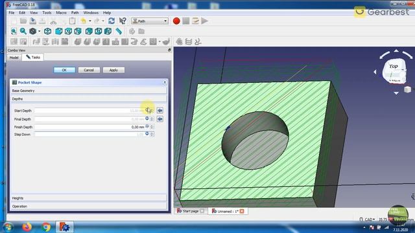Click the Measure distance ruler icon

tap(119, 31)
